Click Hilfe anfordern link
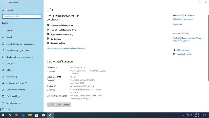Image resolution: width=209 pixels, height=118 pixels. point(184,50)
